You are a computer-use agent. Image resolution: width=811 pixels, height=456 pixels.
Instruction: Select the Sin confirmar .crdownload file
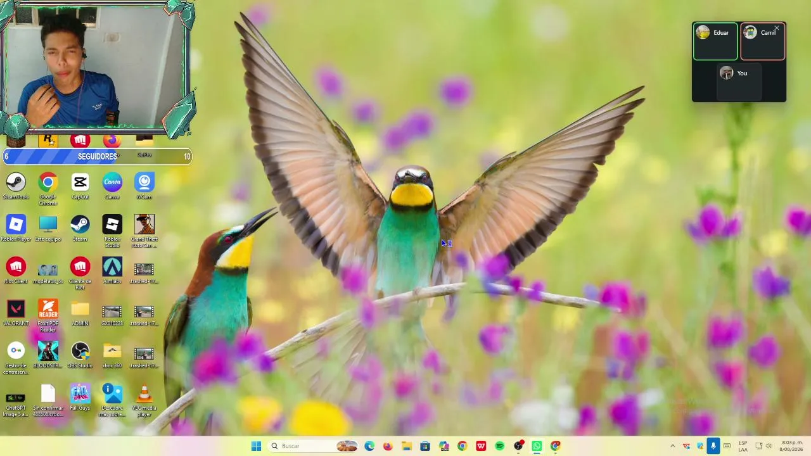[48, 401]
